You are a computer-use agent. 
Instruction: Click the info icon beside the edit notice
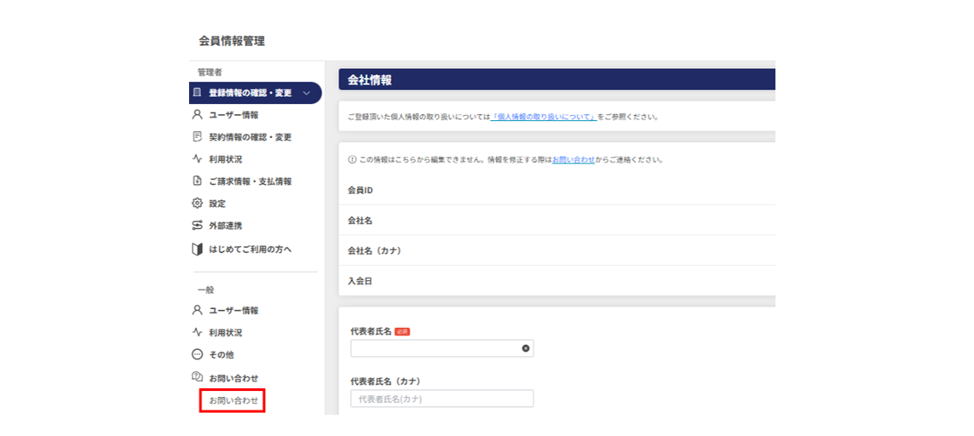click(x=352, y=159)
